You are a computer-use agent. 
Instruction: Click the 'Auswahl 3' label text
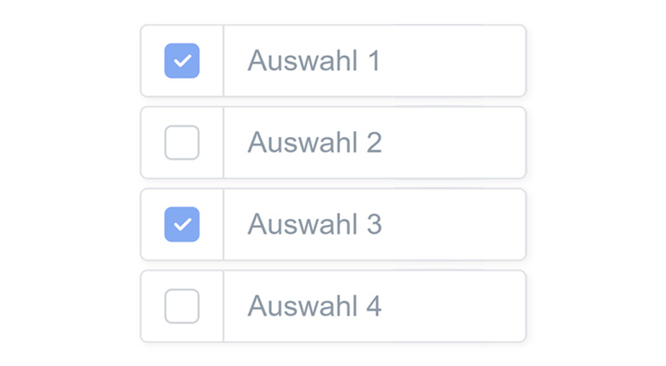[x=313, y=224]
